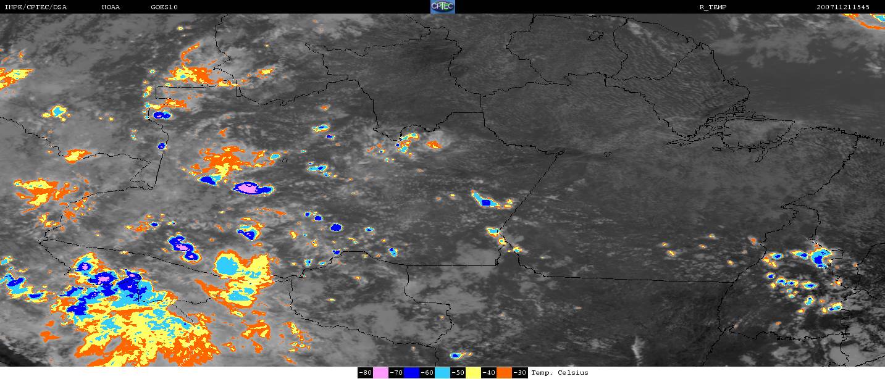885x379 pixels.
Task: Click the -30 legend value
Action: [x=520, y=373]
